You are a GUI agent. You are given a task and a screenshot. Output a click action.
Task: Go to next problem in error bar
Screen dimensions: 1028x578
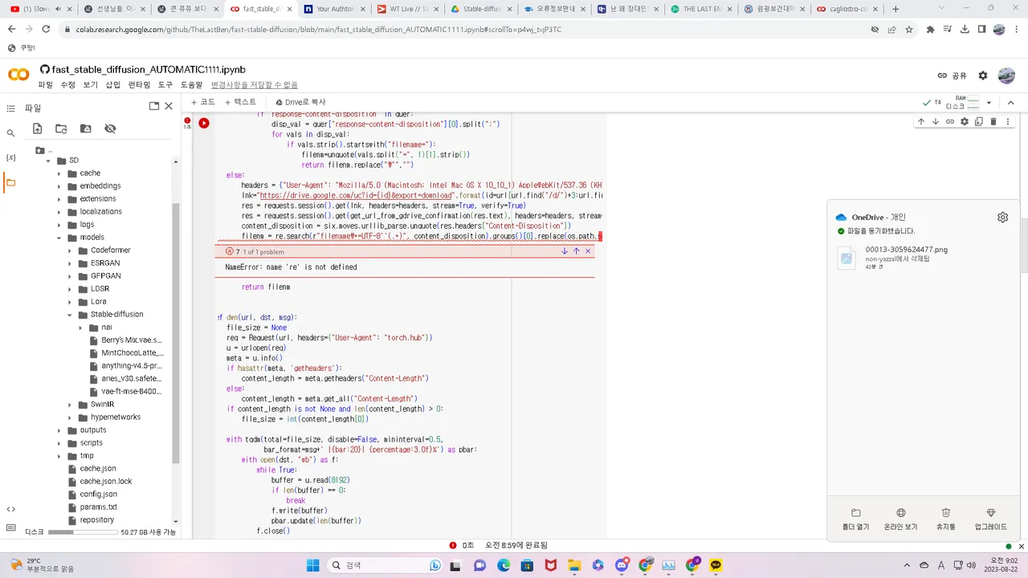(x=565, y=251)
